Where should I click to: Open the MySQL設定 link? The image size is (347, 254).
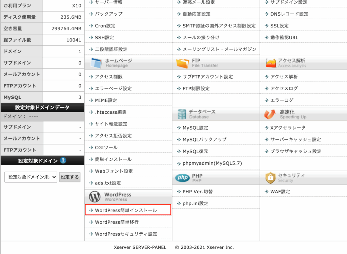pyautogui.click(x=195, y=128)
